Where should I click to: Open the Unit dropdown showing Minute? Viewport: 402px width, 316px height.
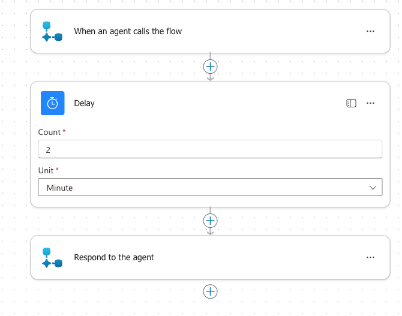point(204,188)
